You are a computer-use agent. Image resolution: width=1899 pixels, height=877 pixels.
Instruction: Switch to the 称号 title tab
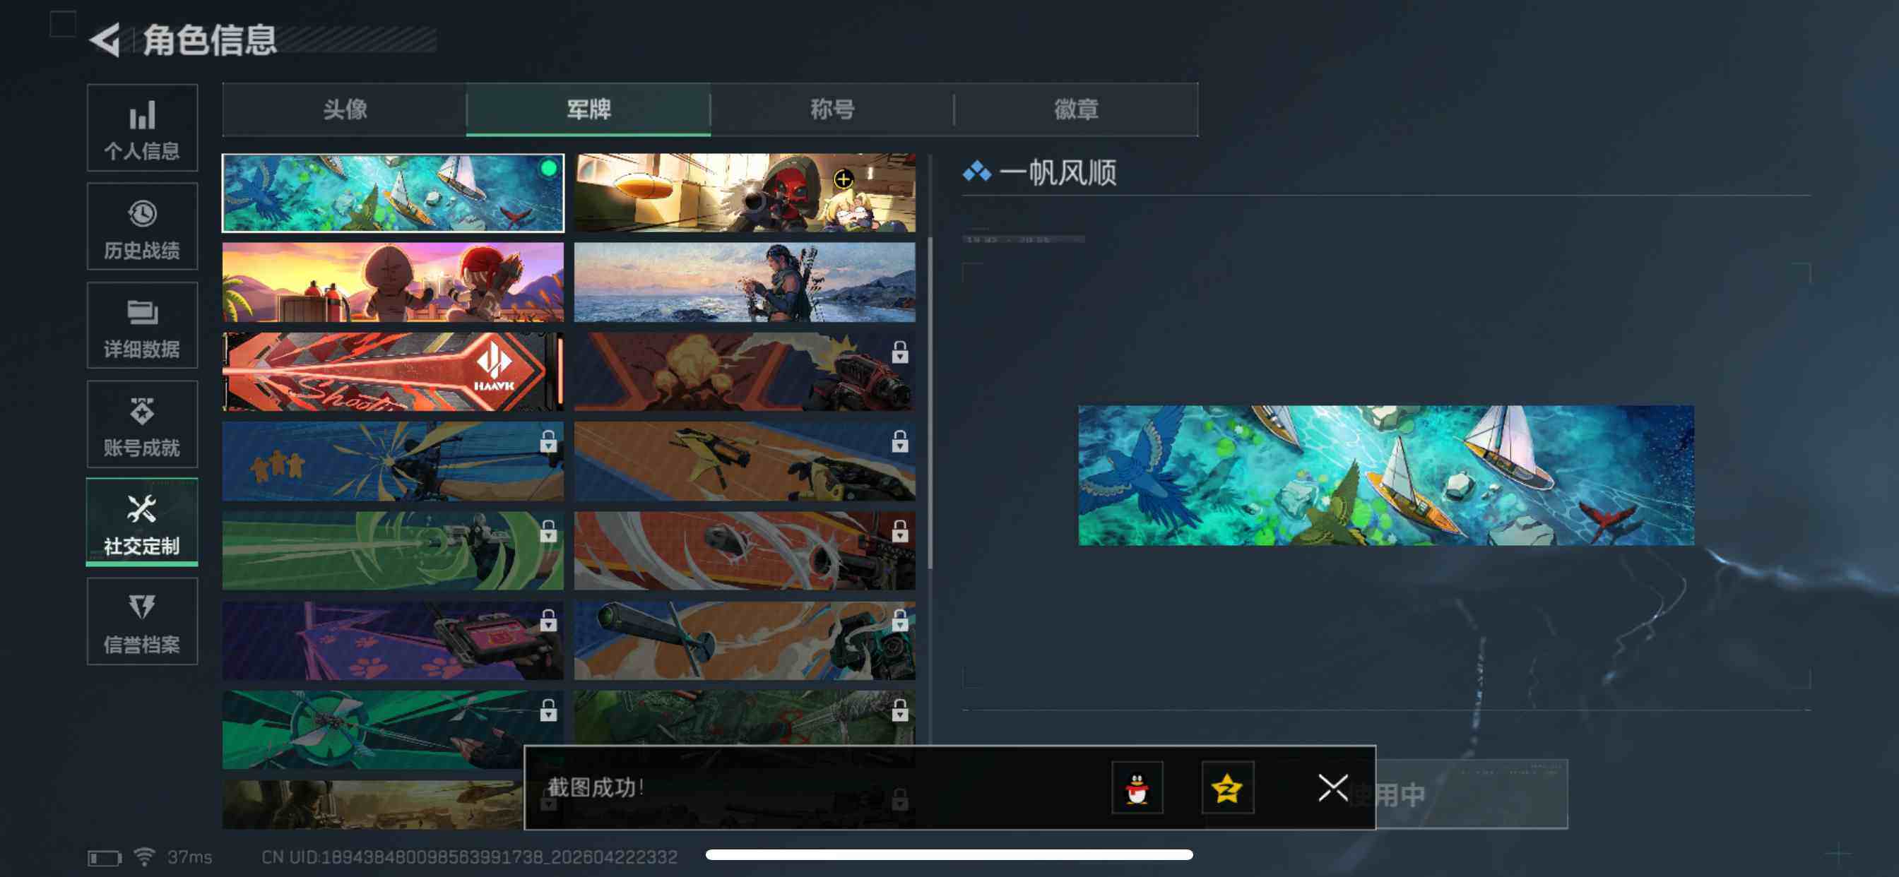[x=832, y=109]
